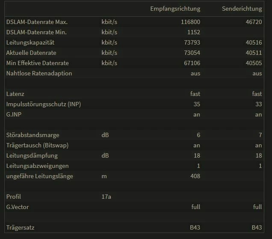Select the DSLAM-Datenrate Max. row label
Viewport: 272px width, 239px height.
click(x=37, y=21)
